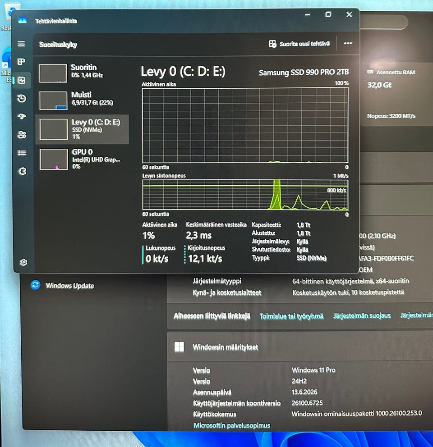The width and height of the screenshot is (433, 447).
Task: Close the Tehtävienhallinta window
Action: coord(349,14)
